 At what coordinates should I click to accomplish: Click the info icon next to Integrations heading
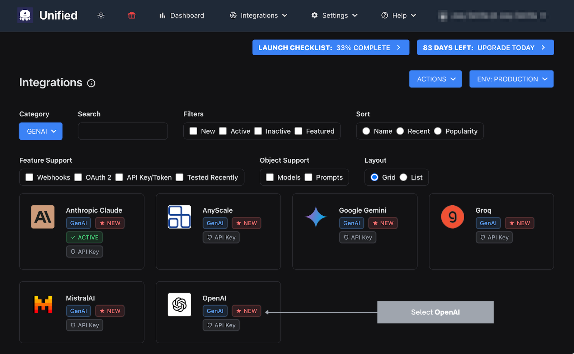[x=91, y=83]
